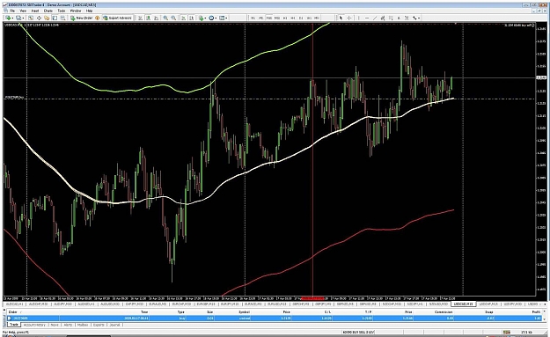Open the Insert menu

click(35, 11)
